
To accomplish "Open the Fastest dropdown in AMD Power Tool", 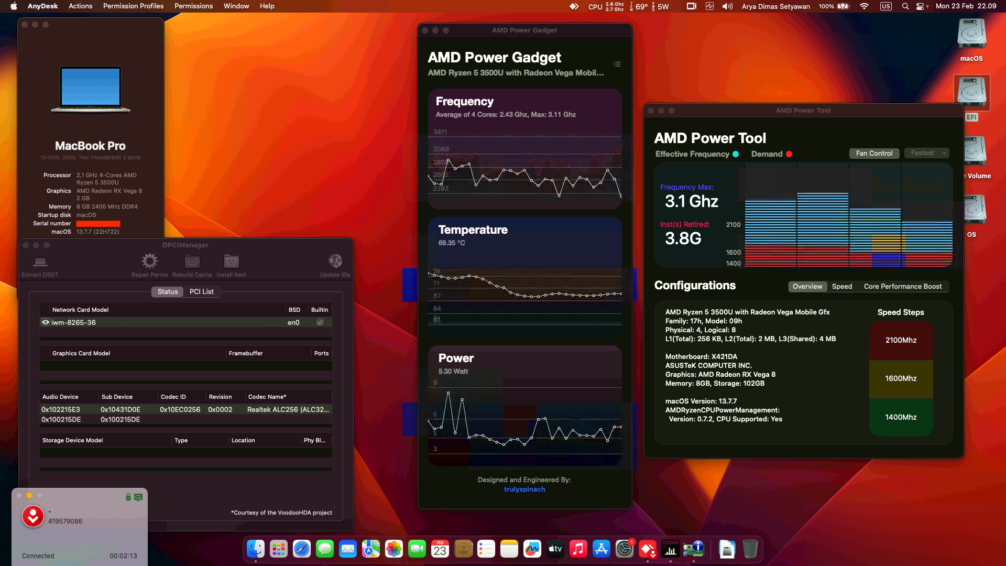I will [x=927, y=153].
